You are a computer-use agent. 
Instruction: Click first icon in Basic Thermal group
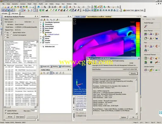pyautogui.click(x=146, y=34)
